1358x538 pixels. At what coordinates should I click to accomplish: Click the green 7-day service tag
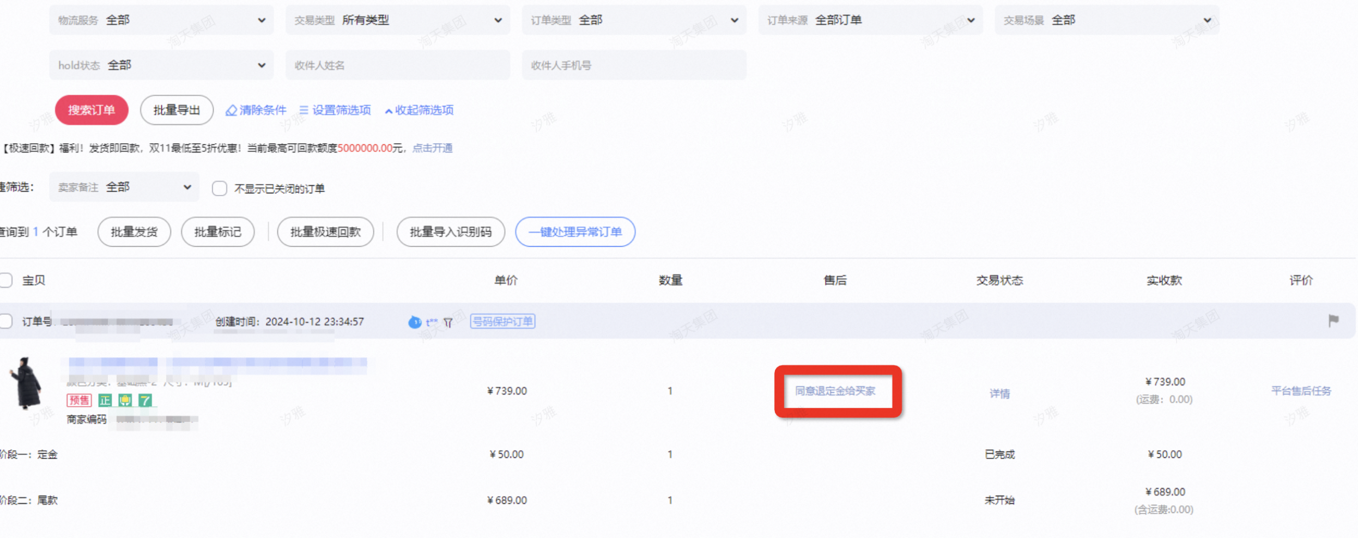[145, 400]
